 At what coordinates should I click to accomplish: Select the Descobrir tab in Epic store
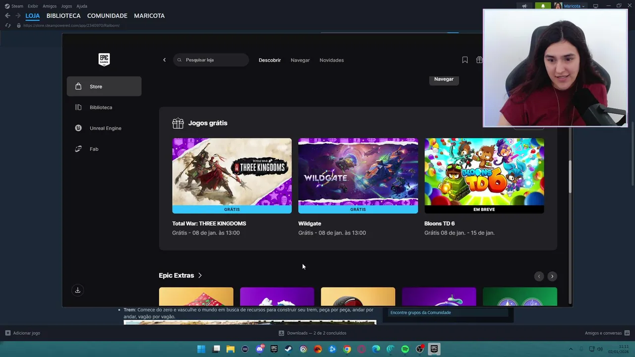point(270,60)
